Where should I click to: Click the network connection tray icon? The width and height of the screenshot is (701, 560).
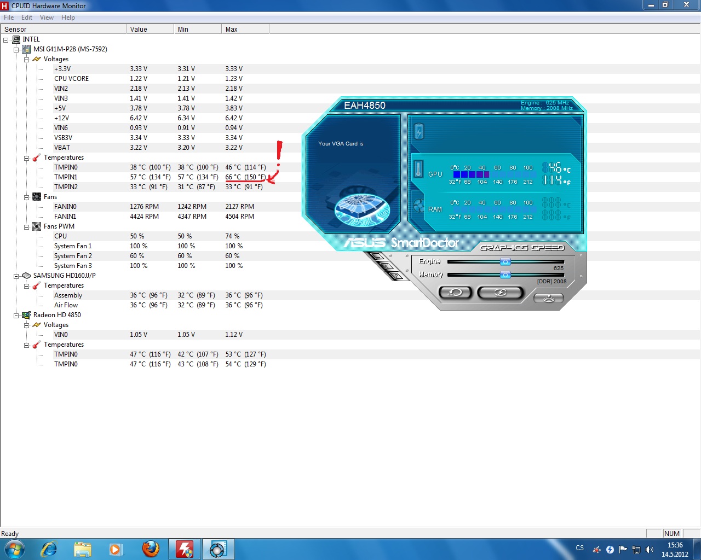pos(636,550)
